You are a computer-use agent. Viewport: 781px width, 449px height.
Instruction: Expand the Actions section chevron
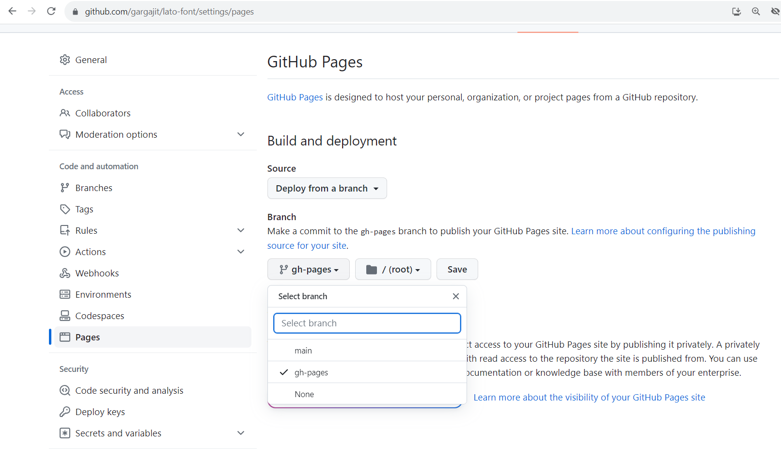click(x=241, y=252)
